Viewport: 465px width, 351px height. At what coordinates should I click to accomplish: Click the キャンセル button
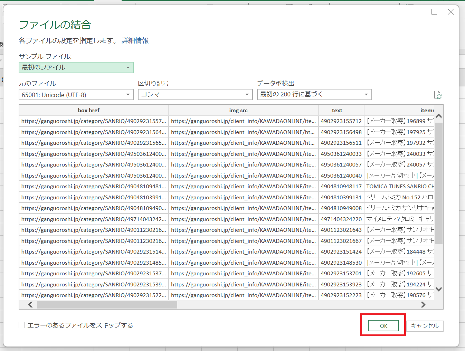tap(425, 326)
